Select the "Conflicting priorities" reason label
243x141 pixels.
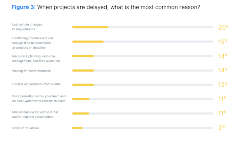coord(32,43)
